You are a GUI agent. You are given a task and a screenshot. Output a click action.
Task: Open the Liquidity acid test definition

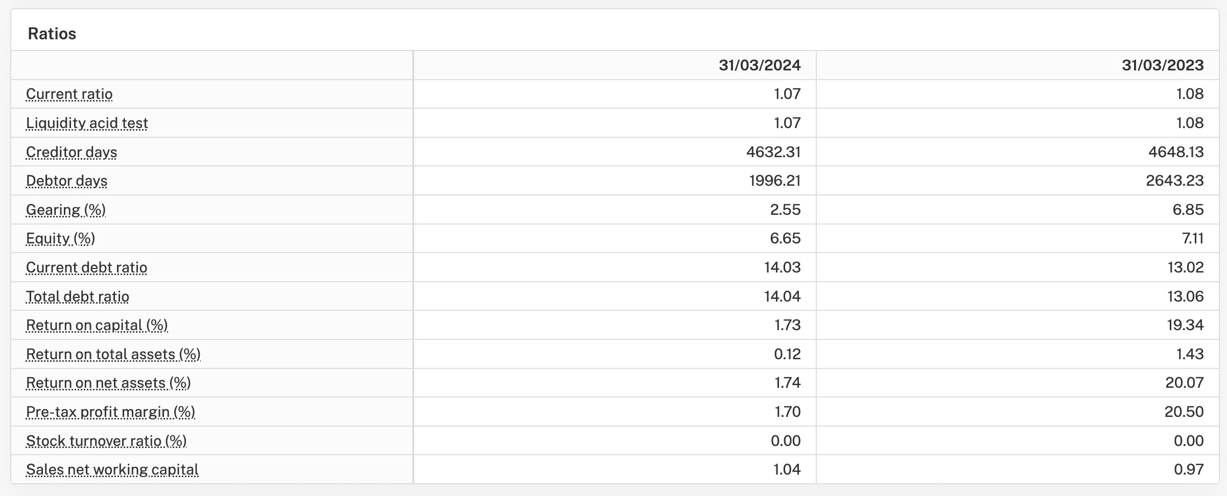point(87,123)
